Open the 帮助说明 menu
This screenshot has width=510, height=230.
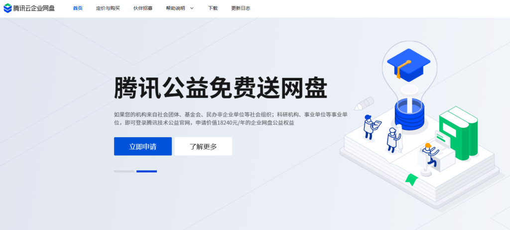[x=175, y=8]
